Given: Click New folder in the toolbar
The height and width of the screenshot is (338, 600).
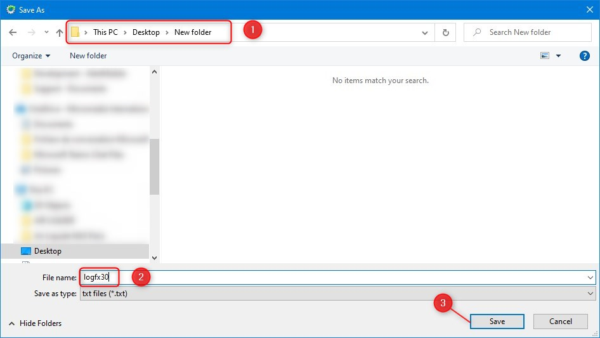Looking at the screenshot, I should click(x=88, y=56).
